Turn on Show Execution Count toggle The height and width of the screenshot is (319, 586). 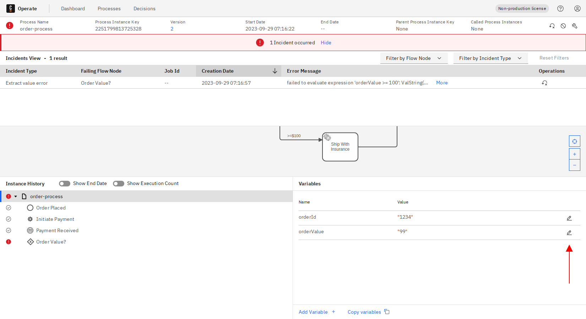click(x=119, y=184)
